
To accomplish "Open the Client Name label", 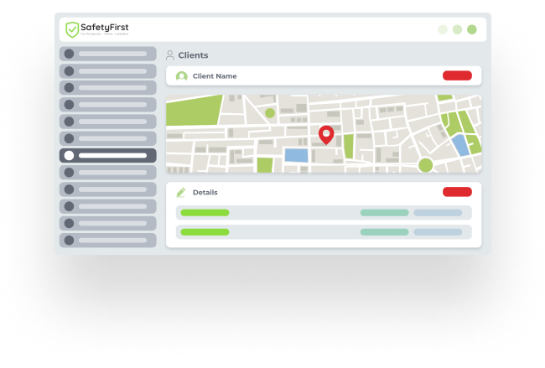I will click(215, 76).
